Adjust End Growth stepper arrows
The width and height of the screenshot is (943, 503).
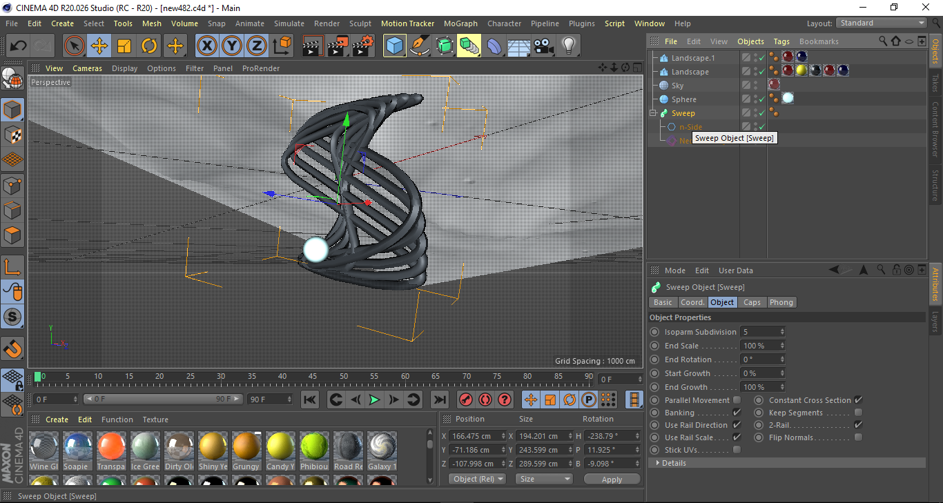coord(782,387)
